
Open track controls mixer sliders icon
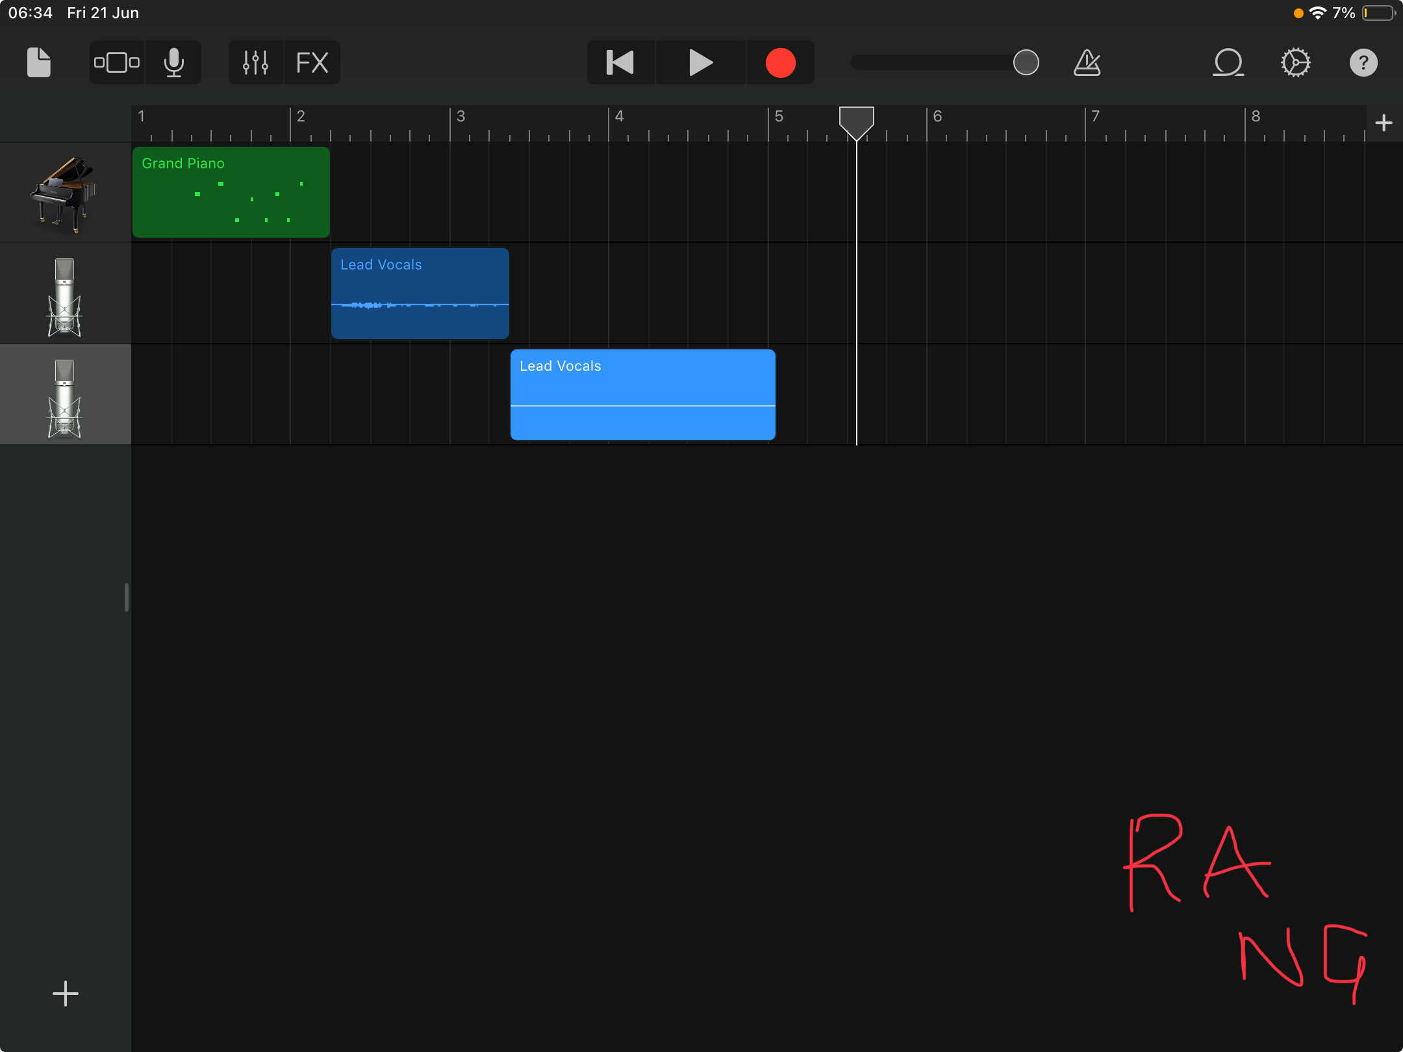pyautogui.click(x=255, y=63)
